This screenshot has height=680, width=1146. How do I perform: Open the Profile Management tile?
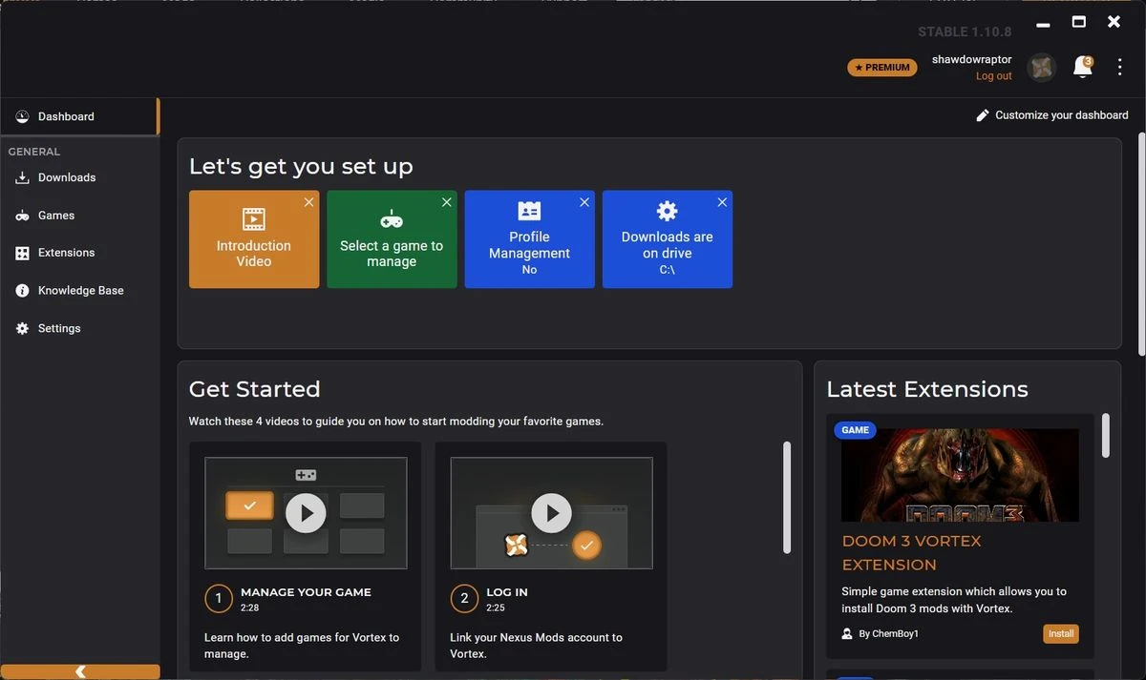pyautogui.click(x=529, y=239)
